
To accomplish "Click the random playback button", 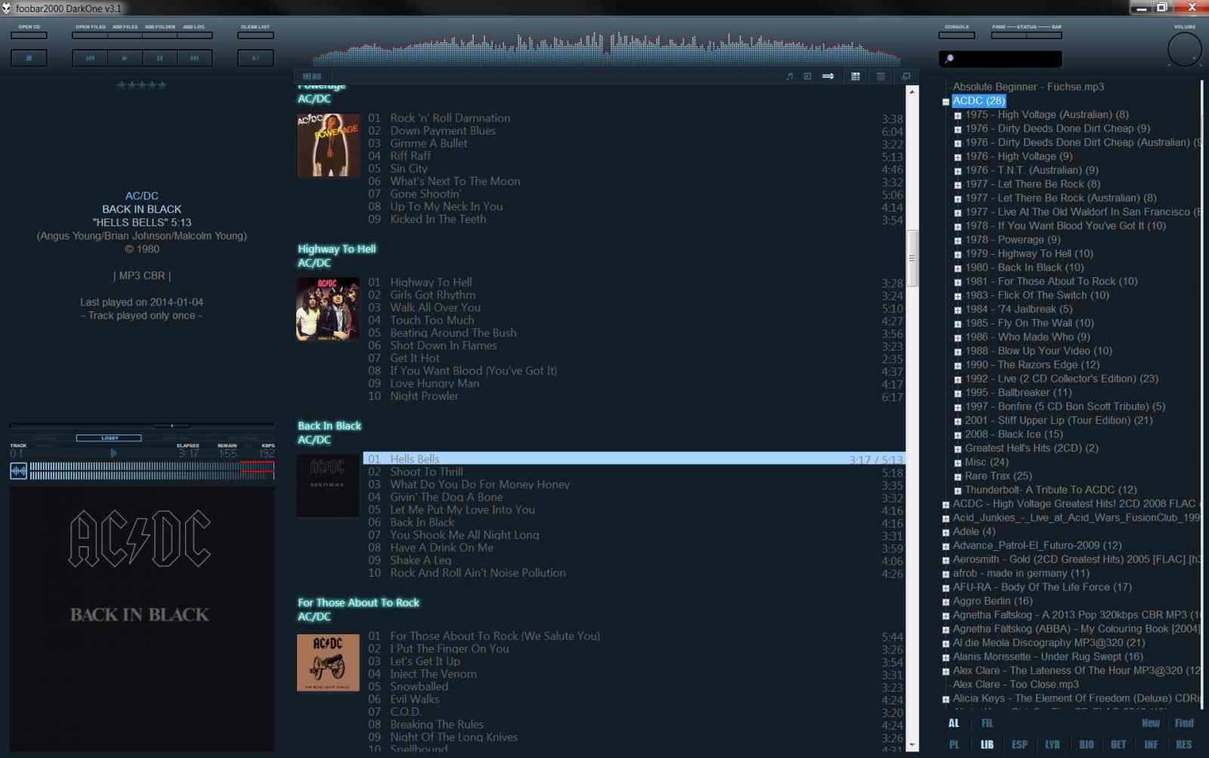I will (x=255, y=57).
